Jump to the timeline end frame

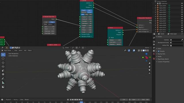coord(82,100)
